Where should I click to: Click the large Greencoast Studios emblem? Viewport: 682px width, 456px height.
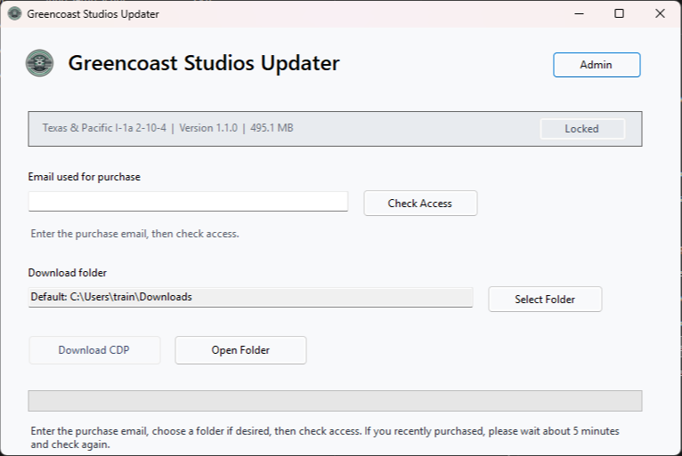pyautogui.click(x=39, y=63)
